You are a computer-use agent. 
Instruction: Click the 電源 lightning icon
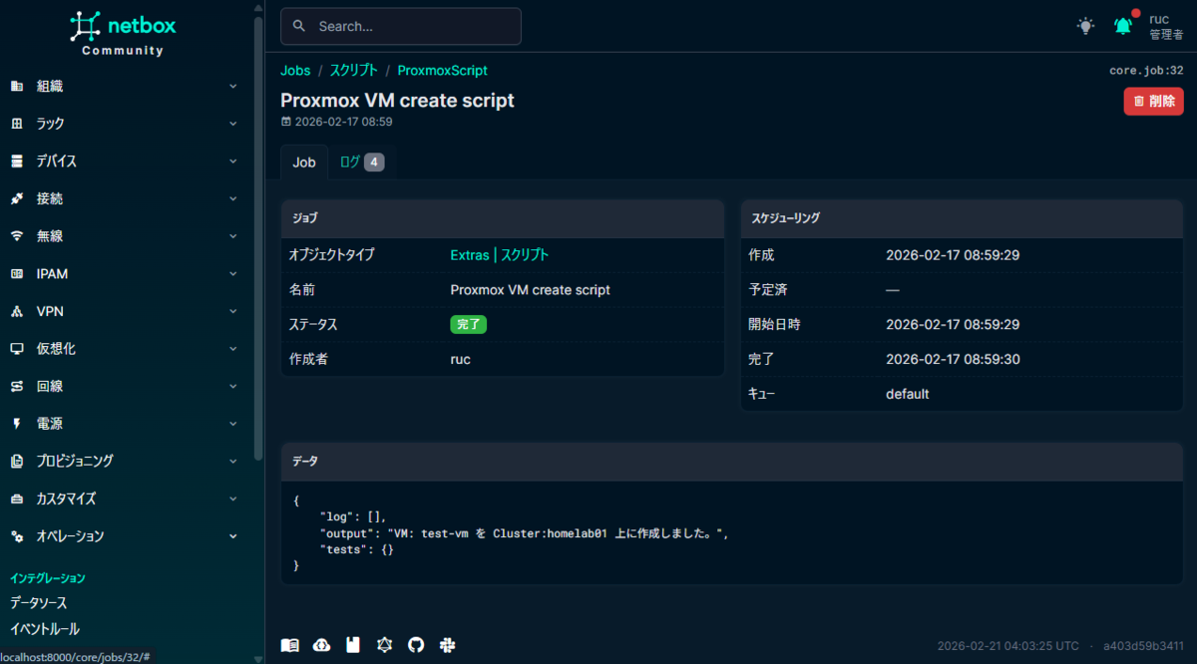tap(17, 424)
